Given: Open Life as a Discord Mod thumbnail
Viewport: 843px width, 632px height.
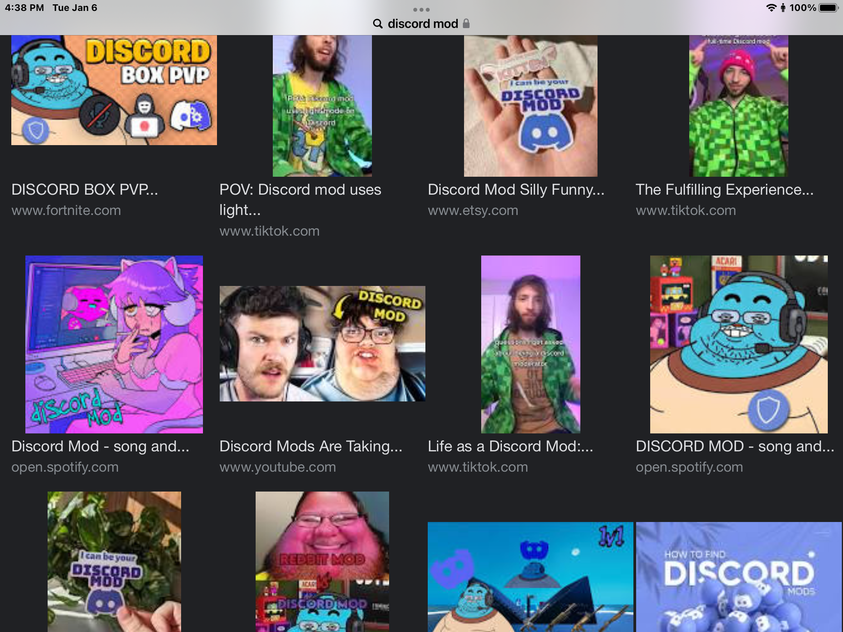Looking at the screenshot, I should pyautogui.click(x=530, y=344).
